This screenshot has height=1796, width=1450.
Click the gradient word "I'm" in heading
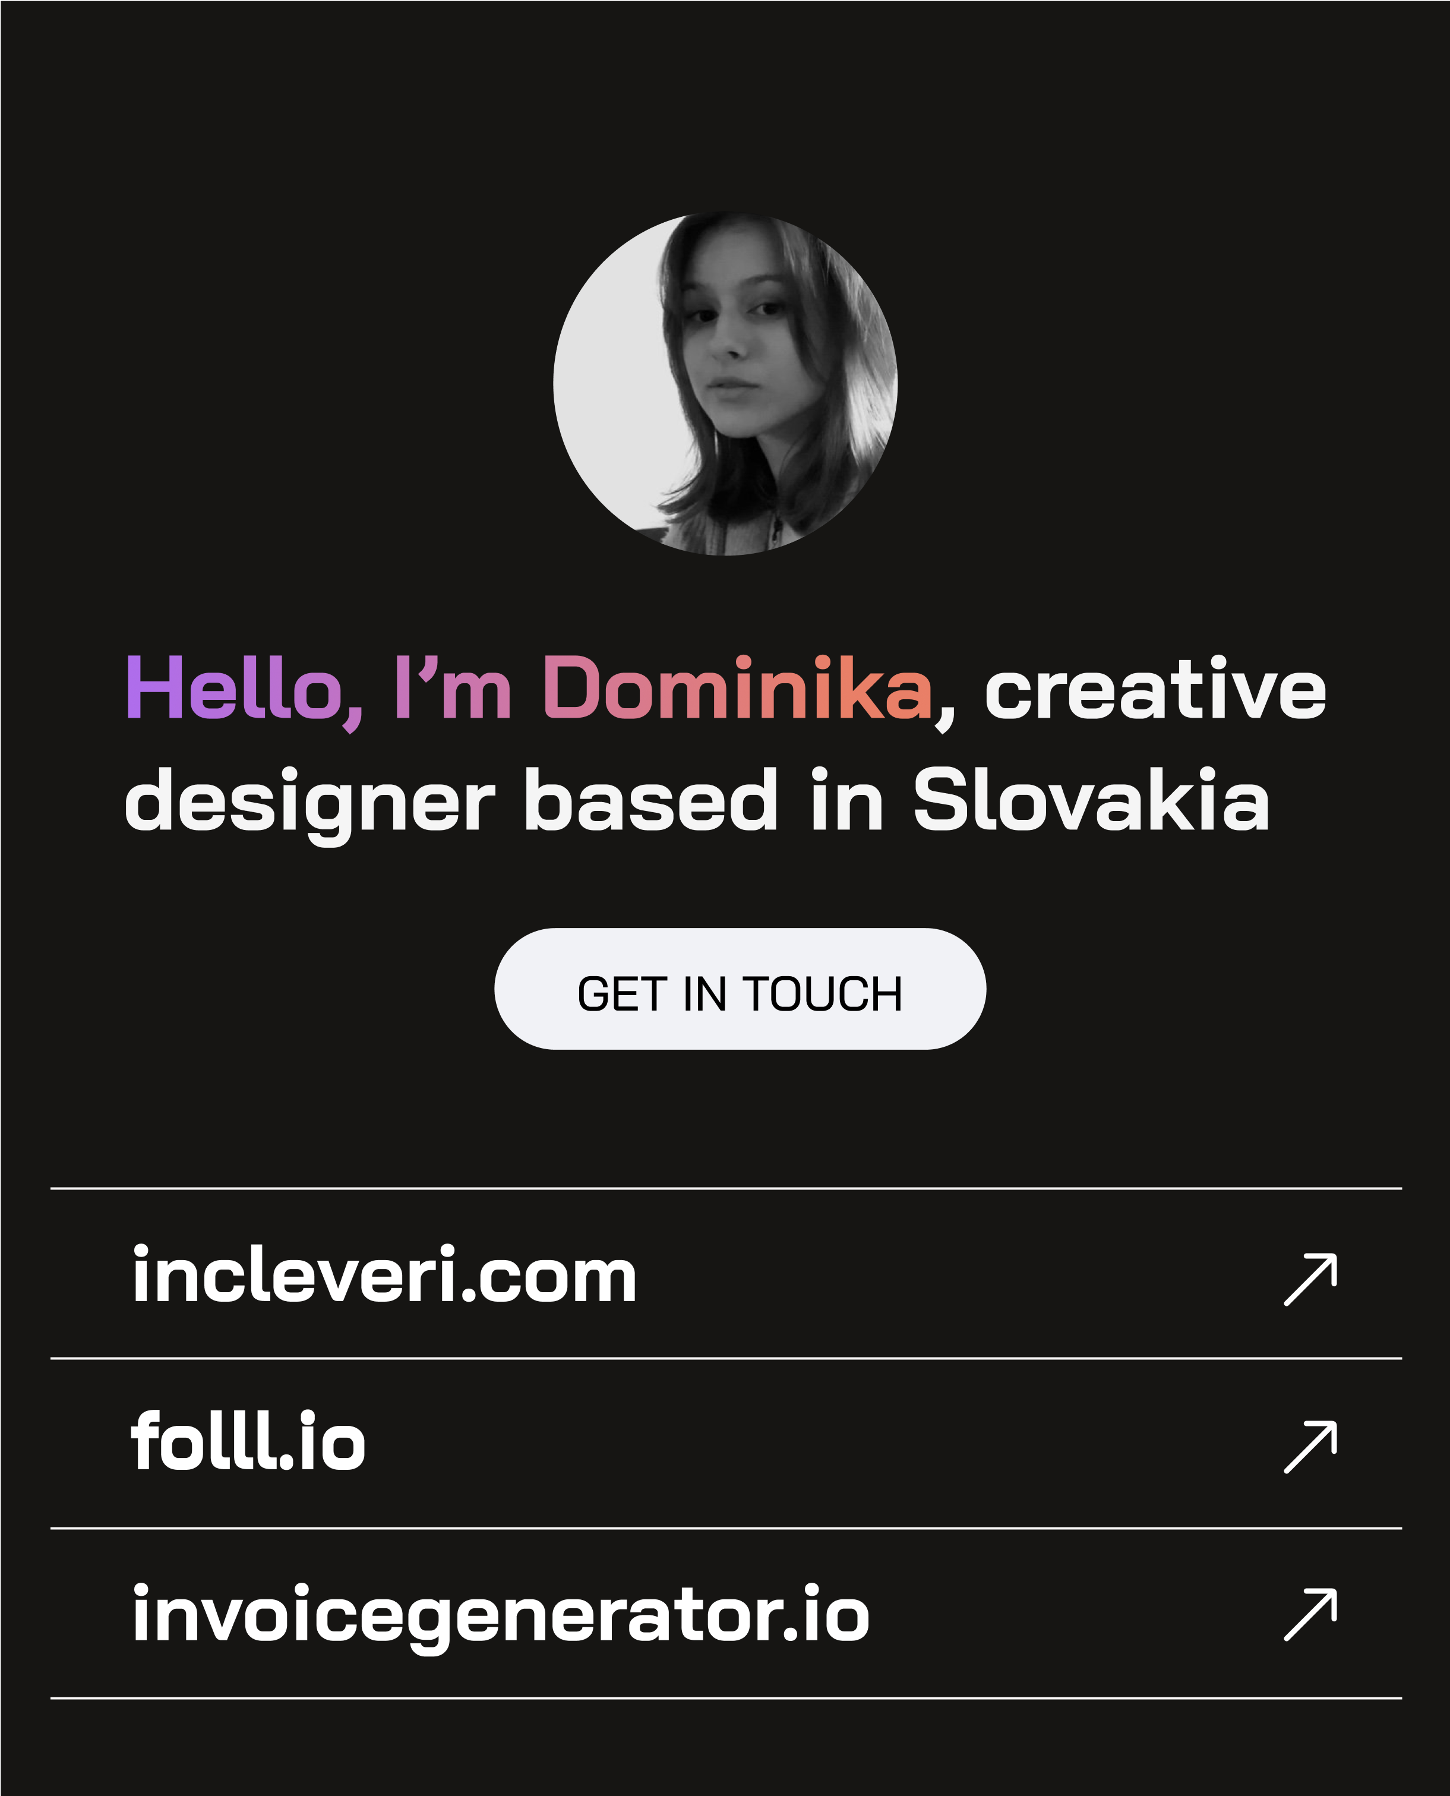452,689
